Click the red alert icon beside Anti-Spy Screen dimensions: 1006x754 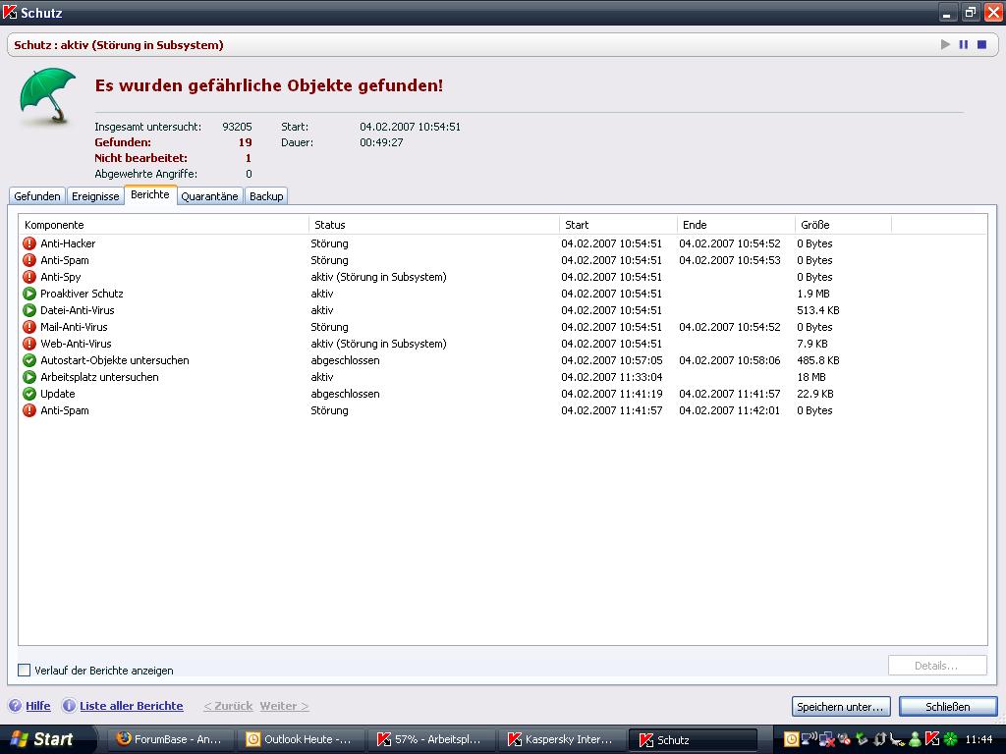29,277
